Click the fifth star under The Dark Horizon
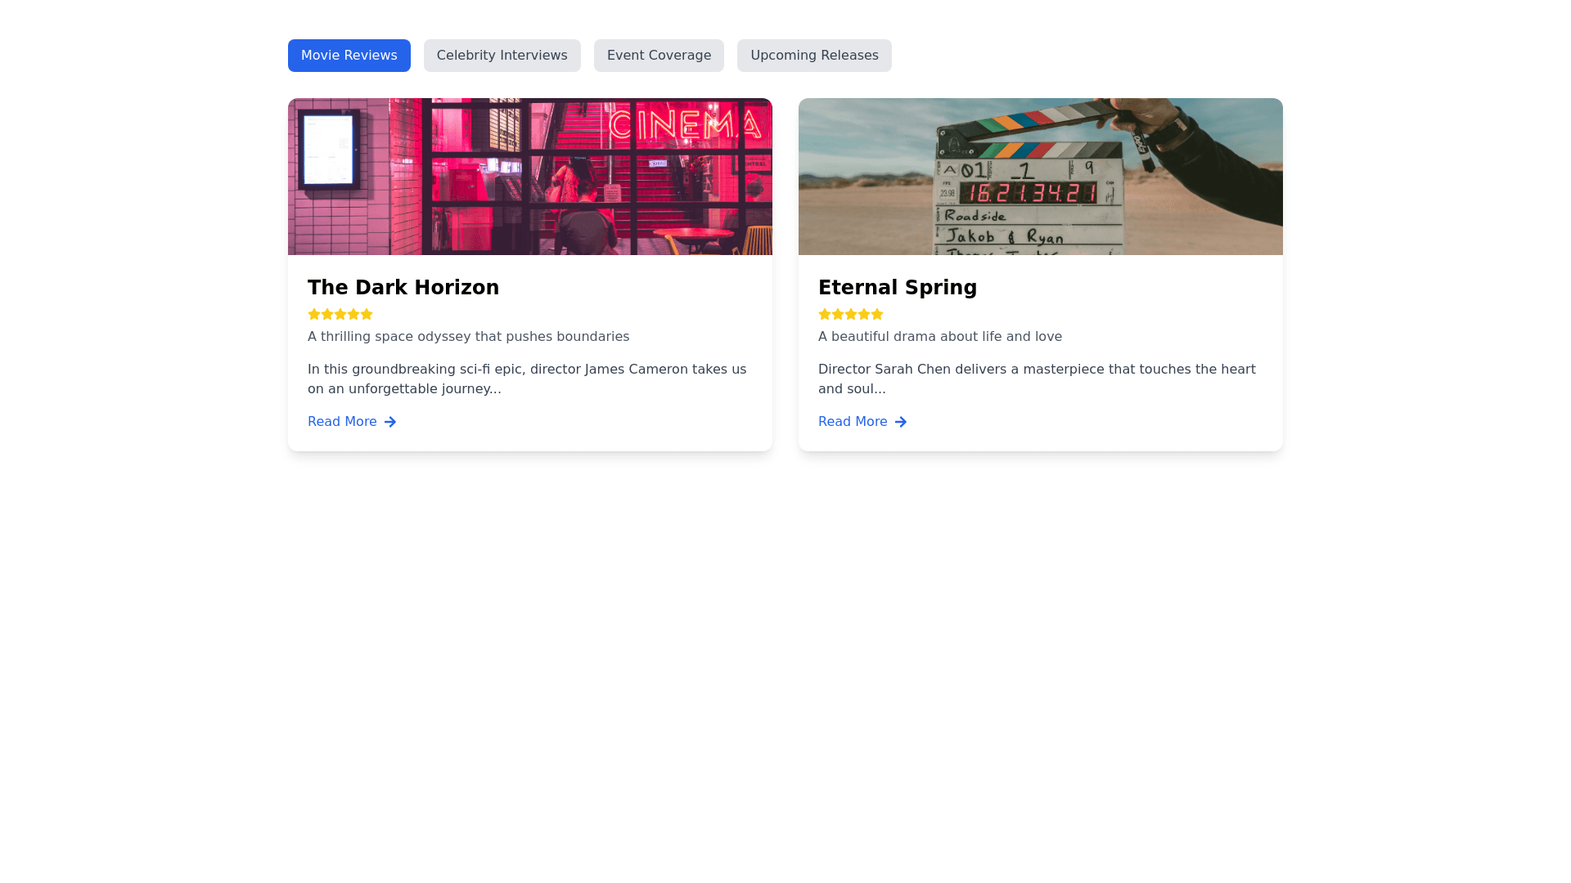Image resolution: width=1571 pixels, height=883 pixels. (367, 314)
